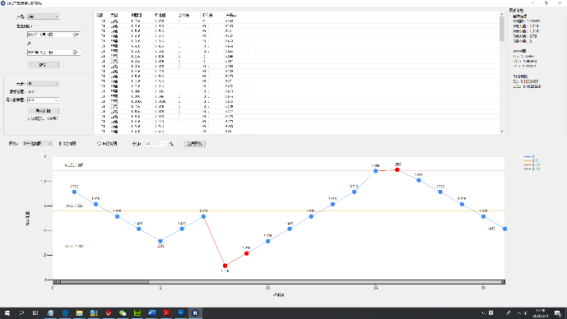
Task: Open WeChat from the taskbar
Action: click(123, 313)
